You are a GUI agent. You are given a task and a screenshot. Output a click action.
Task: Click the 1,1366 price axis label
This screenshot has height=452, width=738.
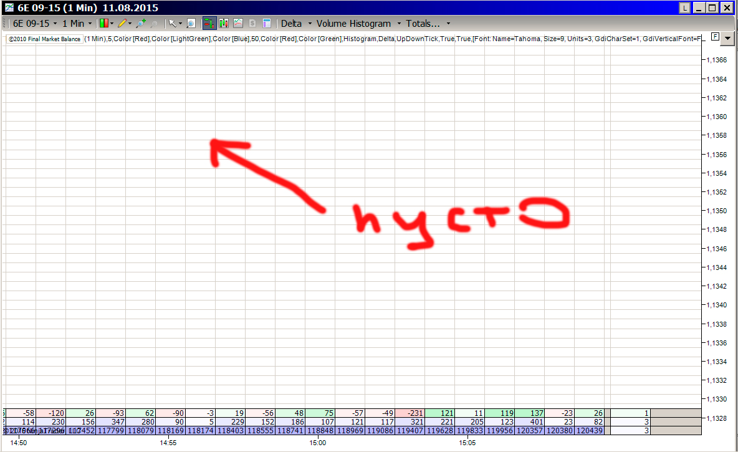click(x=716, y=60)
